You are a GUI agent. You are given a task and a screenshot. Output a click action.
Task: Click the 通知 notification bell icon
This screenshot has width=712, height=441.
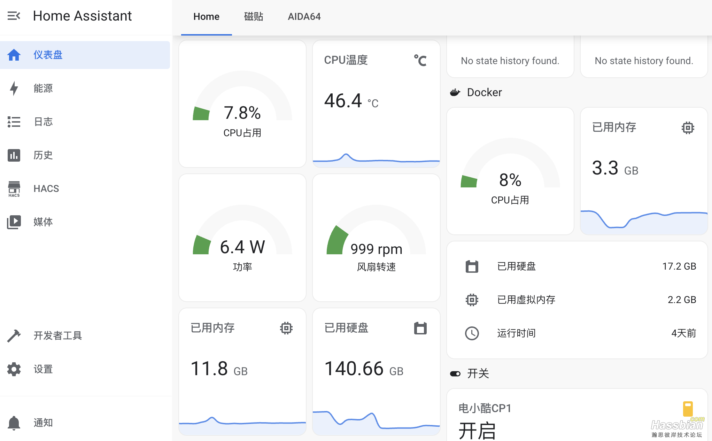14,423
